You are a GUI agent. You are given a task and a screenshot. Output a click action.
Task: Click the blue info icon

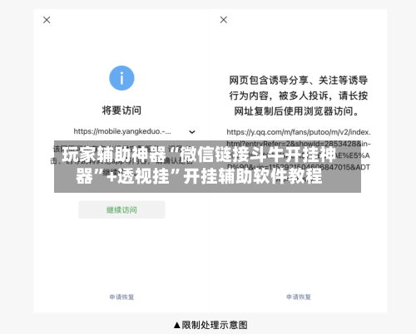121,78
